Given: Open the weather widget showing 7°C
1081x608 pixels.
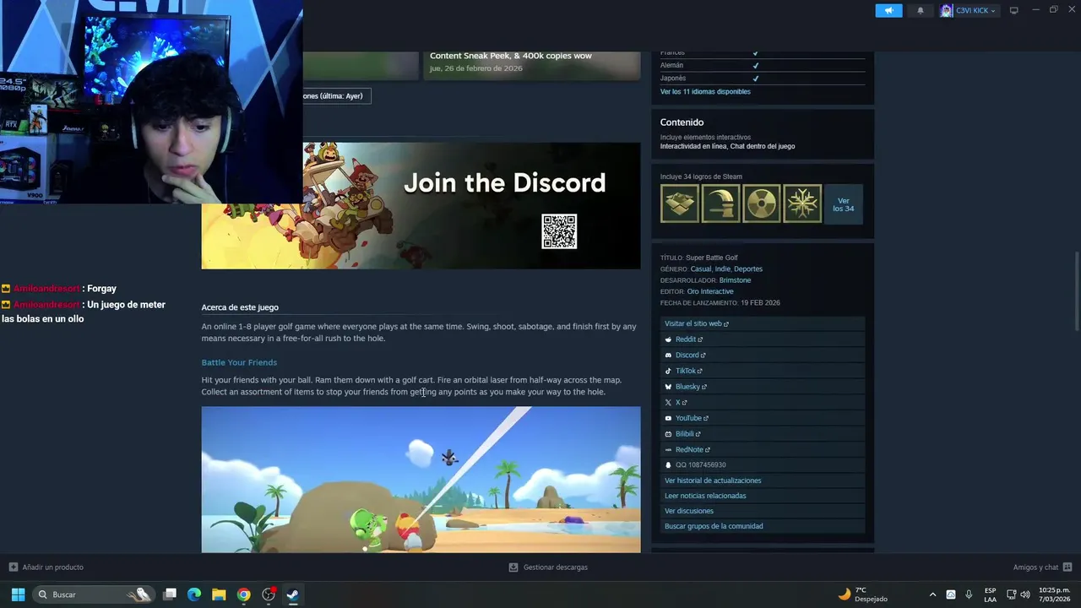Looking at the screenshot, I should coord(863,594).
